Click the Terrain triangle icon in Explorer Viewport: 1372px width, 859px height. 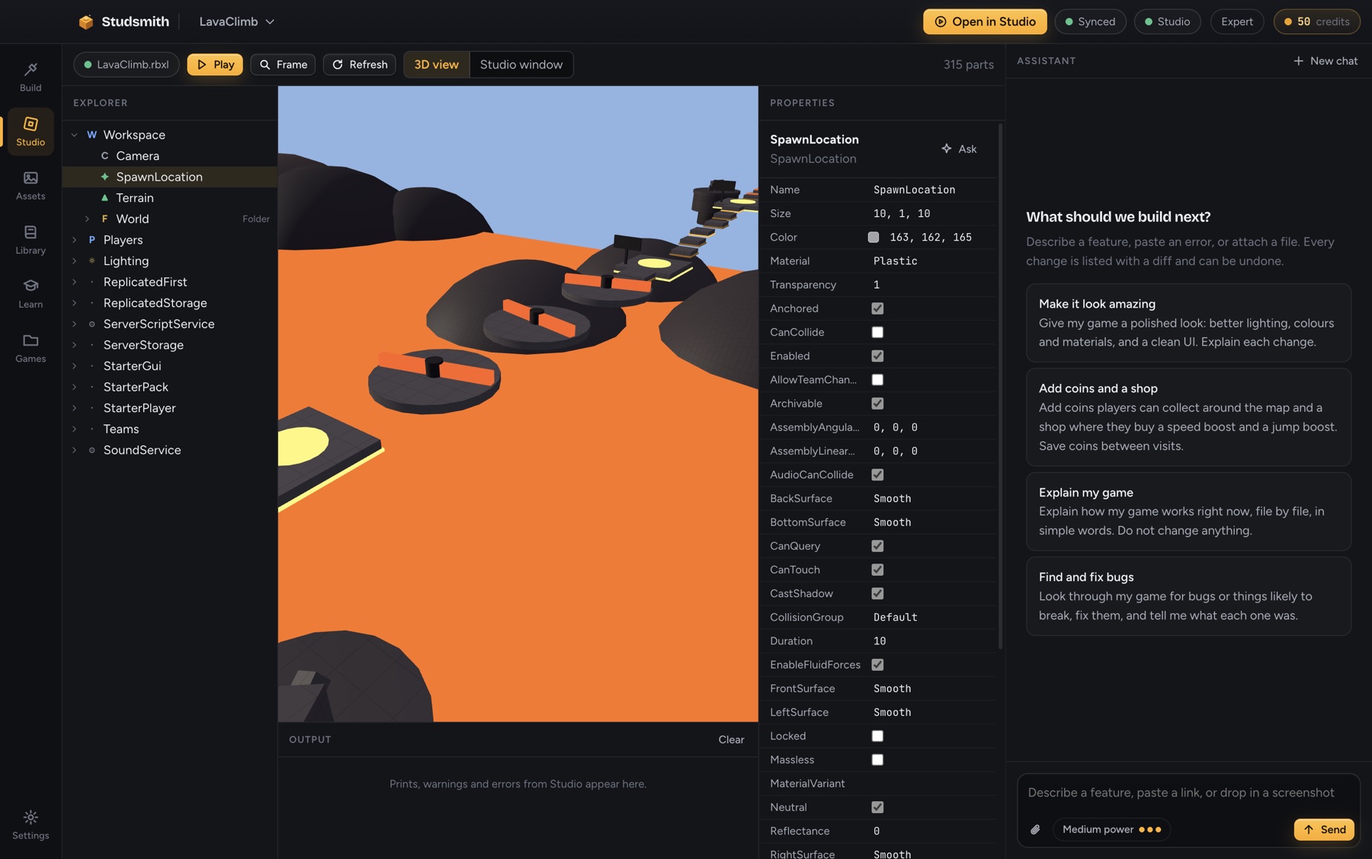coord(104,198)
